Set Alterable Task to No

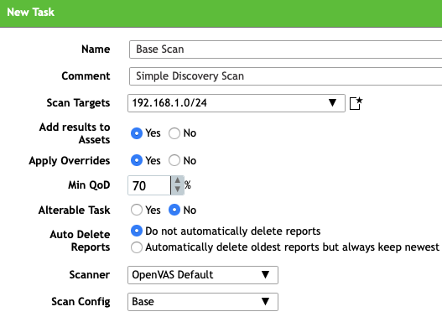point(174,210)
